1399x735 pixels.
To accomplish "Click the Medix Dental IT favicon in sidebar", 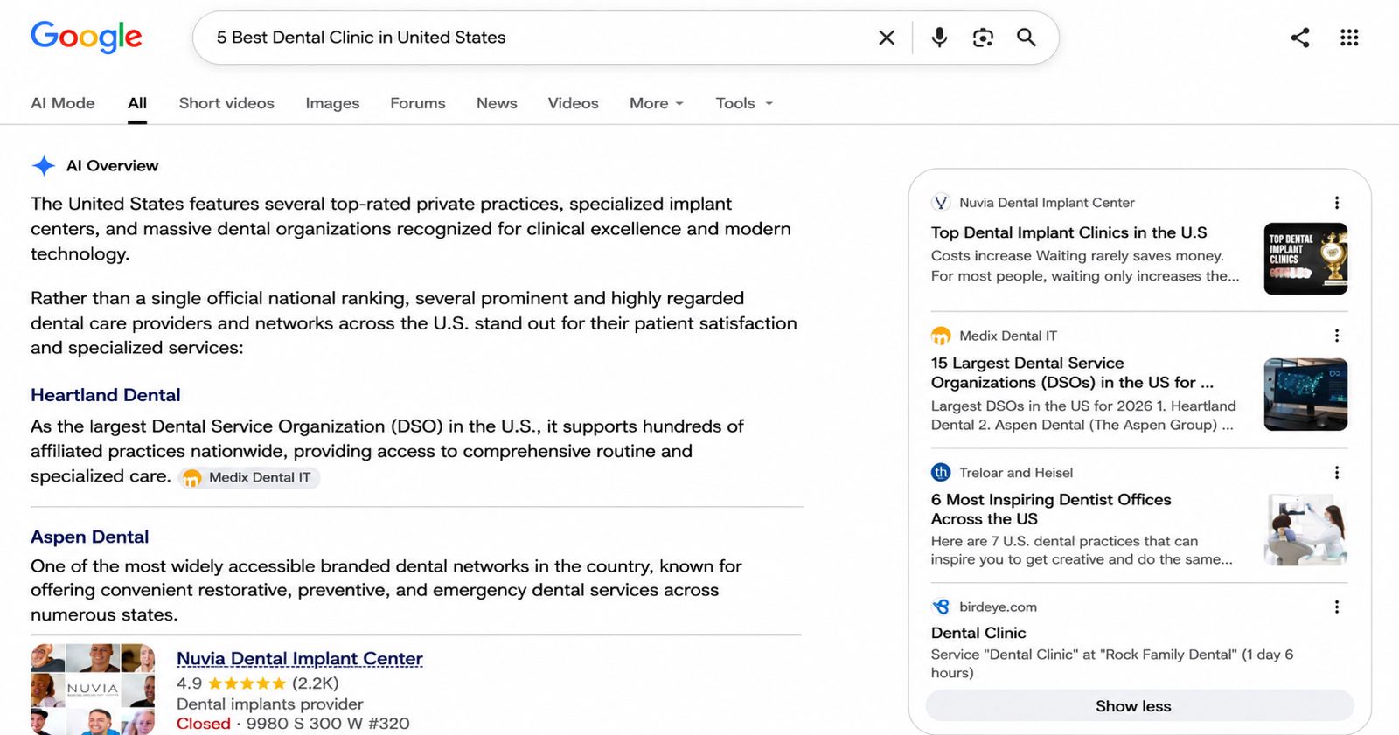I will point(941,336).
